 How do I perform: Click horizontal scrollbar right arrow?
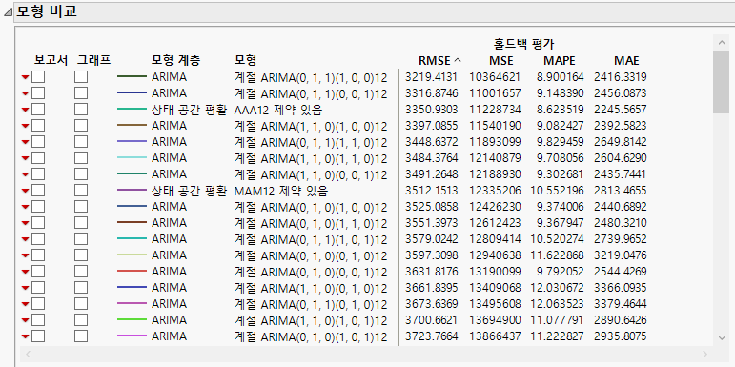(704, 354)
